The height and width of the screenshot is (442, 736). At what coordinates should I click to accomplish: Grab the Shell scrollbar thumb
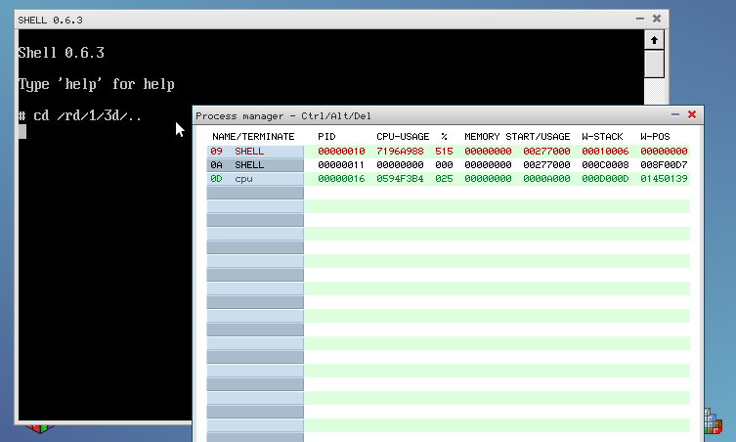[x=654, y=64]
